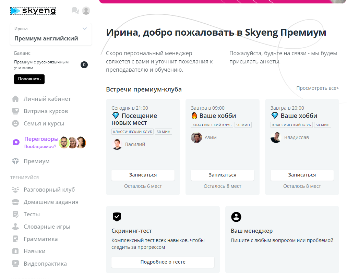Viewport: 347px width, 279px height.
Task: Open Премиум menu item
Action: tap(36, 161)
